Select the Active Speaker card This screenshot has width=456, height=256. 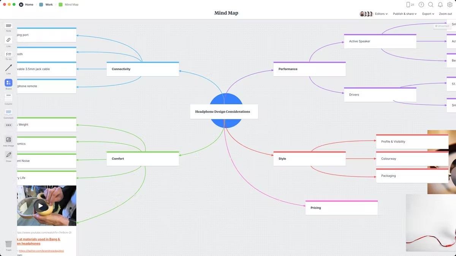click(380, 41)
